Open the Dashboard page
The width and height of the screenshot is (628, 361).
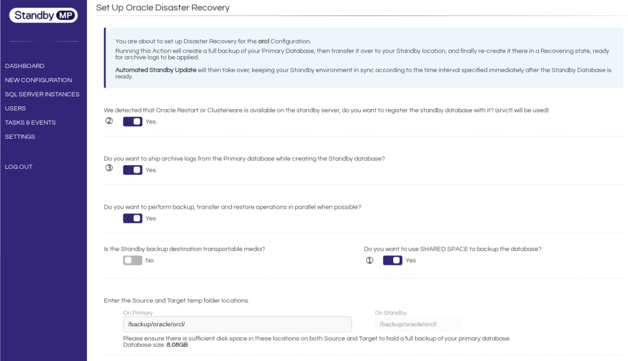point(25,66)
